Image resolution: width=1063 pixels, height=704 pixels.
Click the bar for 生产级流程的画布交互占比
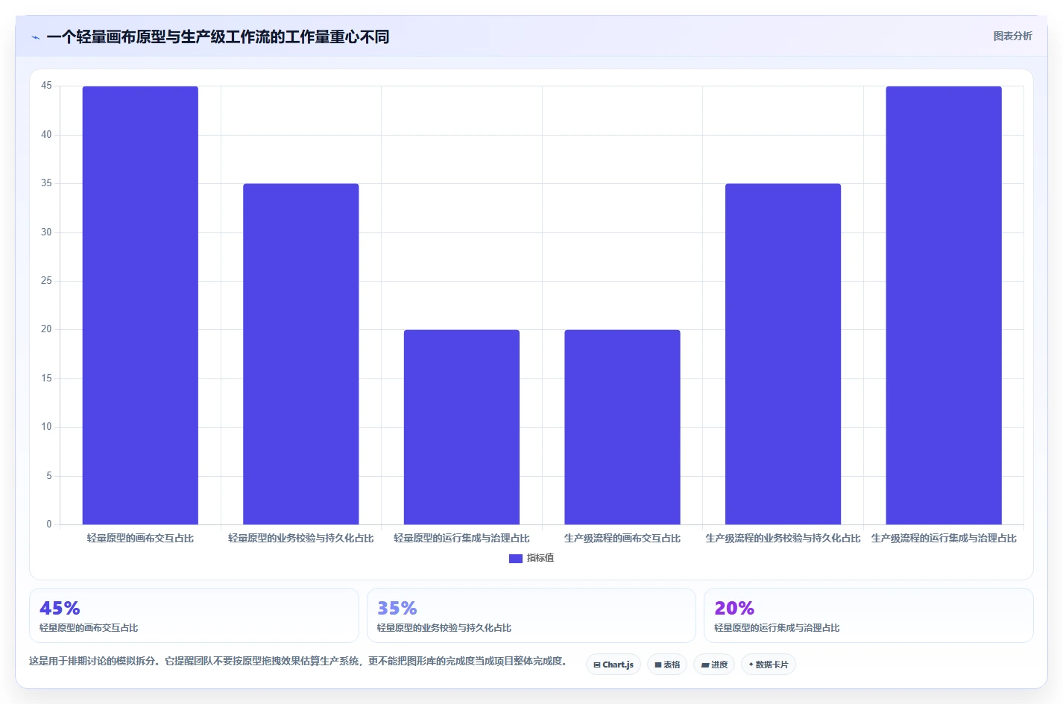click(x=622, y=427)
